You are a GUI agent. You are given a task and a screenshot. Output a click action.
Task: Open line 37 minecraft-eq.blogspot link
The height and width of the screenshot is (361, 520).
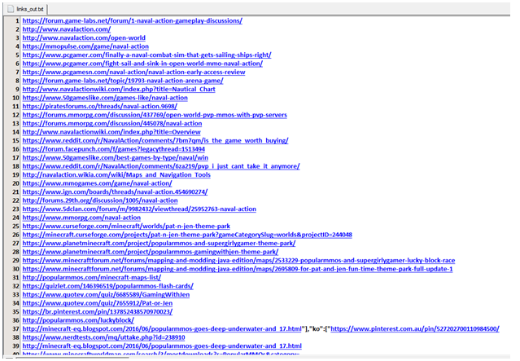(x=162, y=328)
